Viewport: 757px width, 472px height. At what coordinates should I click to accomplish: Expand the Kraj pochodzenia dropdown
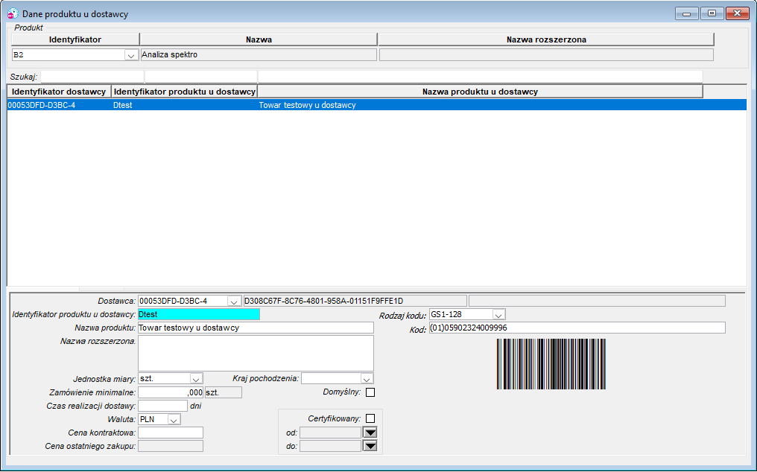[x=367, y=378]
